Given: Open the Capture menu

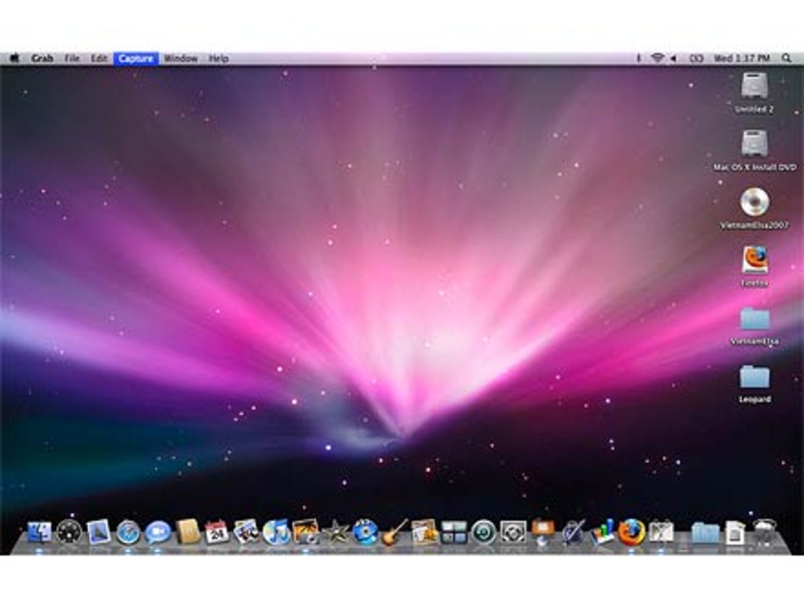Looking at the screenshot, I should [136, 59].
